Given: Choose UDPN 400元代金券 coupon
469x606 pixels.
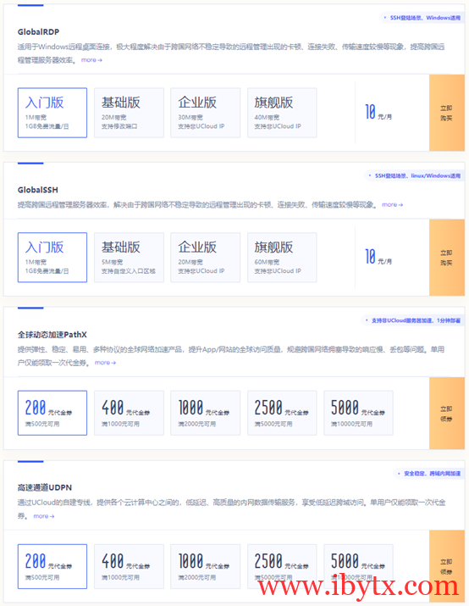Looking at the screenshot, I should 129,566.
